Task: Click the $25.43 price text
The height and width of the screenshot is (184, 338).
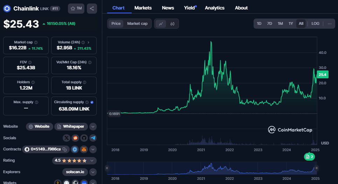Action: click(x=21, y=24)
